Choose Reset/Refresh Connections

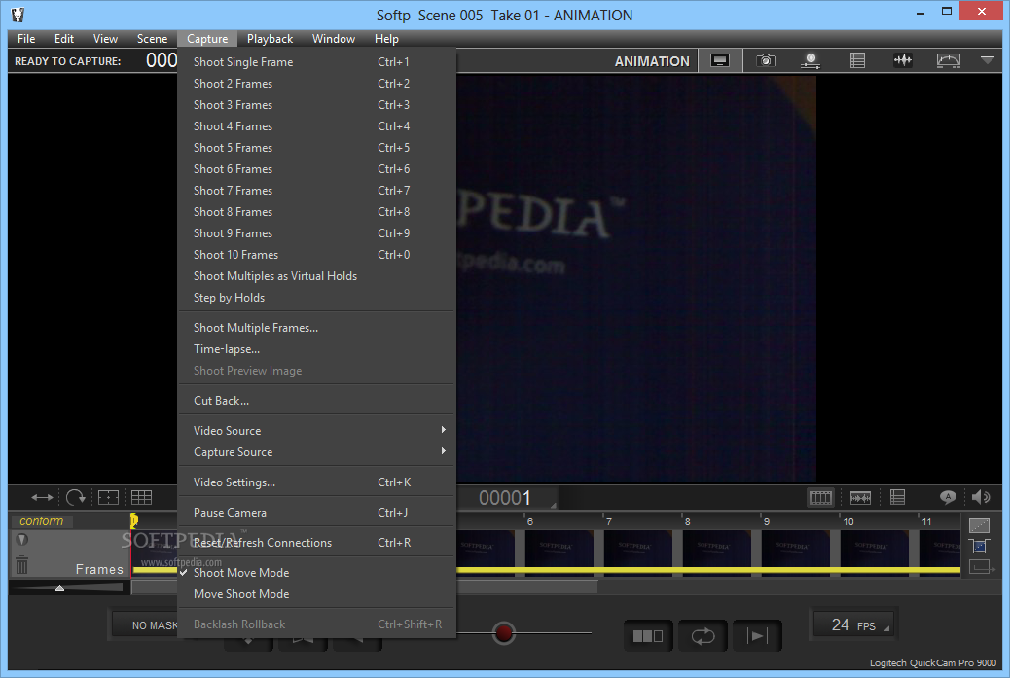click(x=316, y=543)
